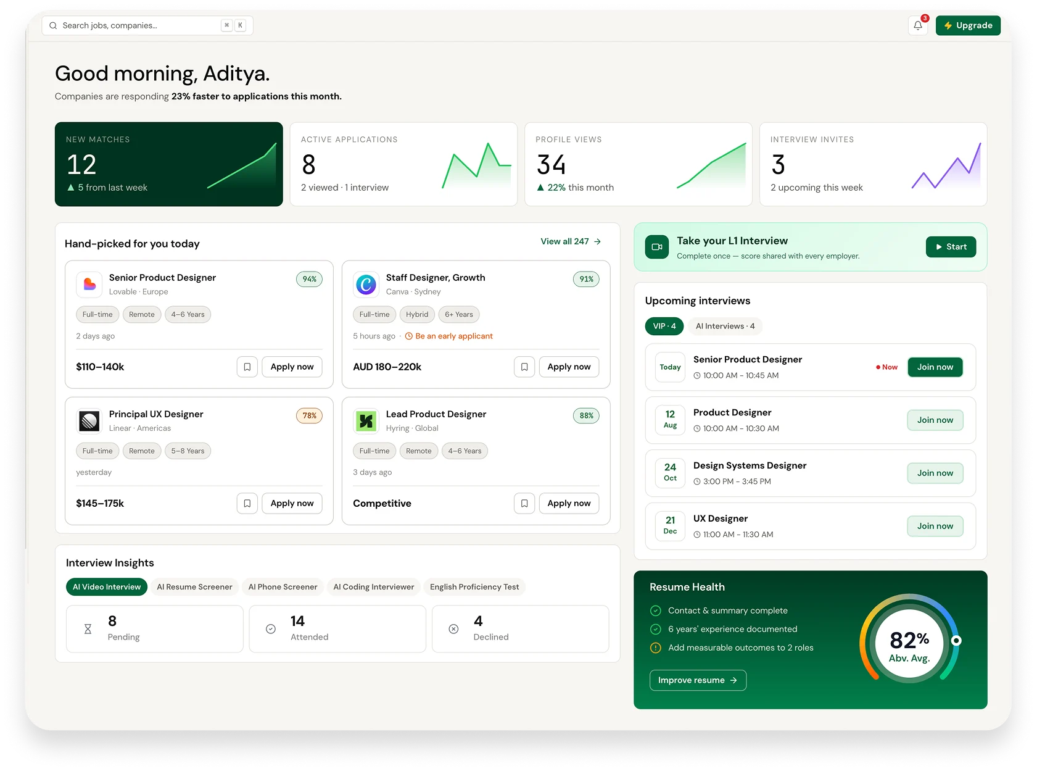
Task: Join now the UX Designer interview
Action: tap(935, 526)
